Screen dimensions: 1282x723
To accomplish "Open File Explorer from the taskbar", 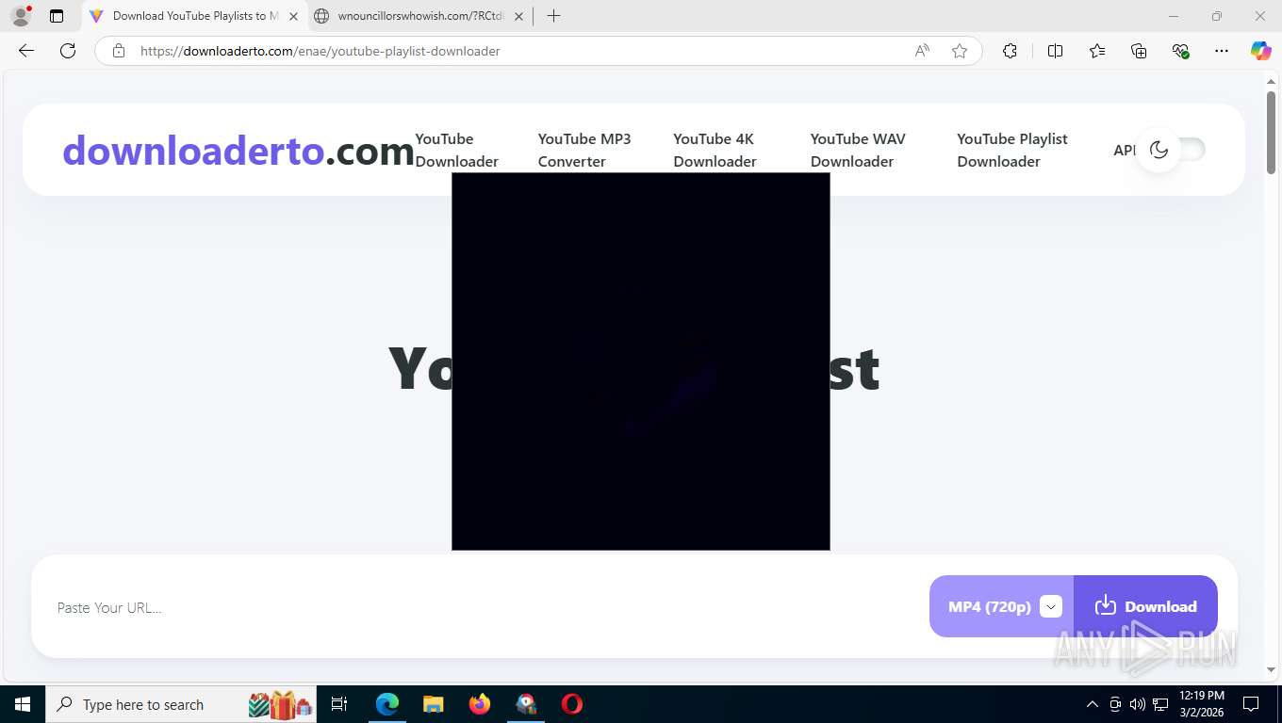I will pyautogui.click(x=433, y=704).
